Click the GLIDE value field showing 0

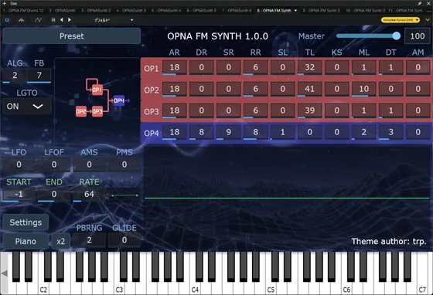tap(124, 240)
